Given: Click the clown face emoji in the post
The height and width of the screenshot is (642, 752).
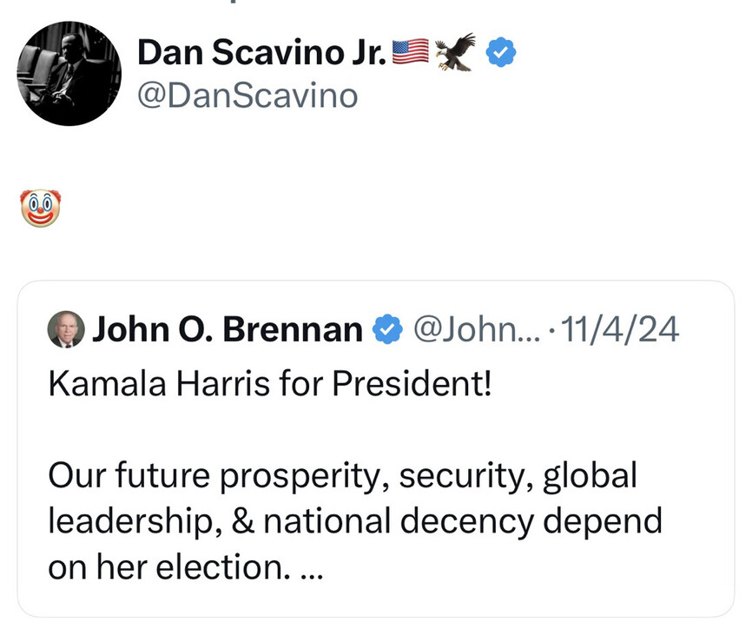Looking at the screenshot, I should [x=40, y=209].
